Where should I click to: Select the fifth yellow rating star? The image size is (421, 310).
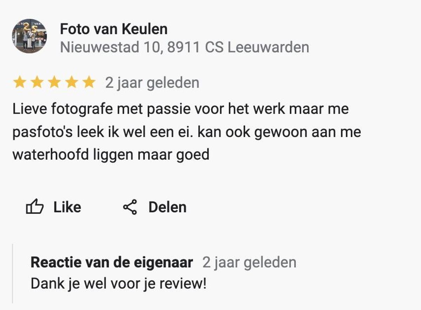pos(89,83)
